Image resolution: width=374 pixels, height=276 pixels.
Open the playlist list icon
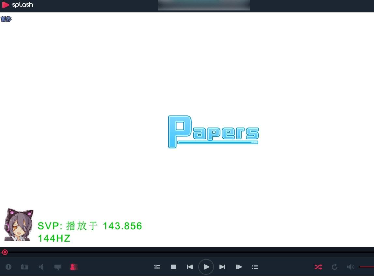[255, 267]
